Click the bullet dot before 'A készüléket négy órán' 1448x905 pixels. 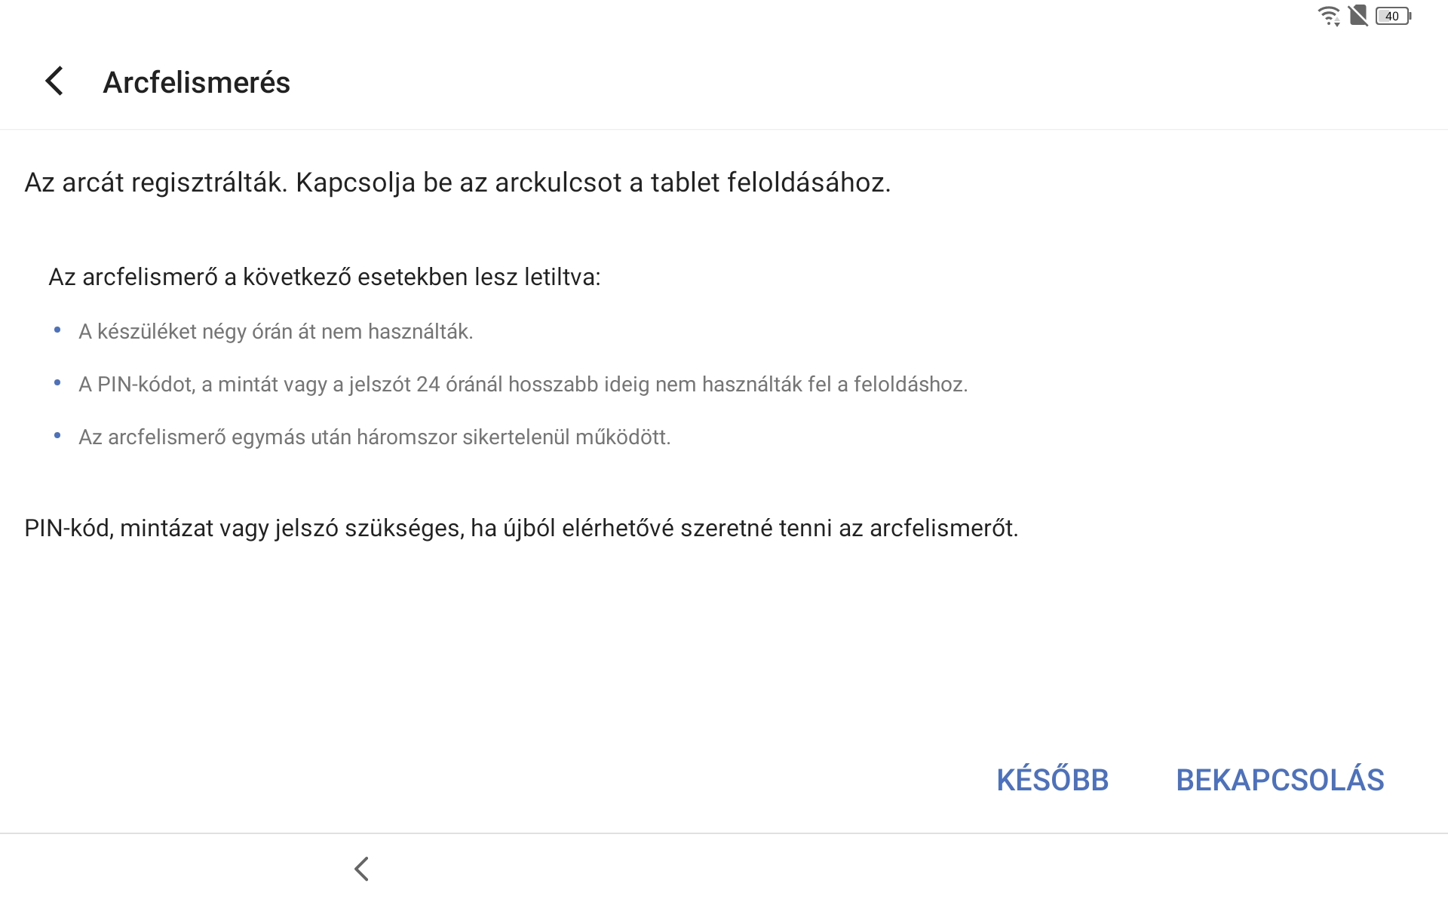[57, 330]
